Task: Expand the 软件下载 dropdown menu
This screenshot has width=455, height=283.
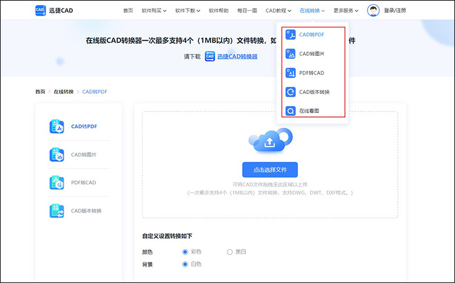Action: [187, 10]
